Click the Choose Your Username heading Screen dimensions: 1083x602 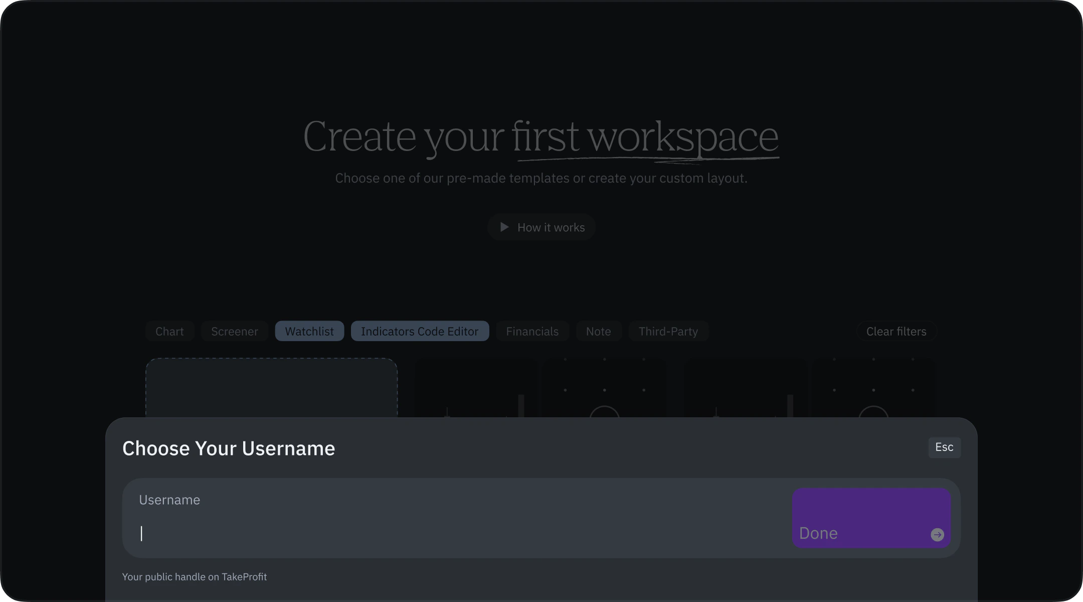pyautogui.click(x=229, y=448)
